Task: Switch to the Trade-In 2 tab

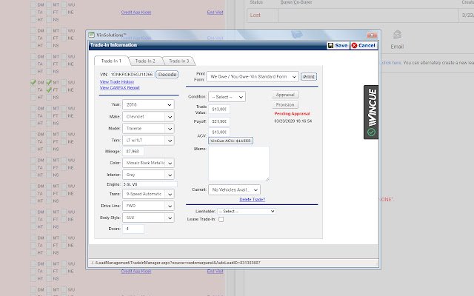Action: point(145,61)
